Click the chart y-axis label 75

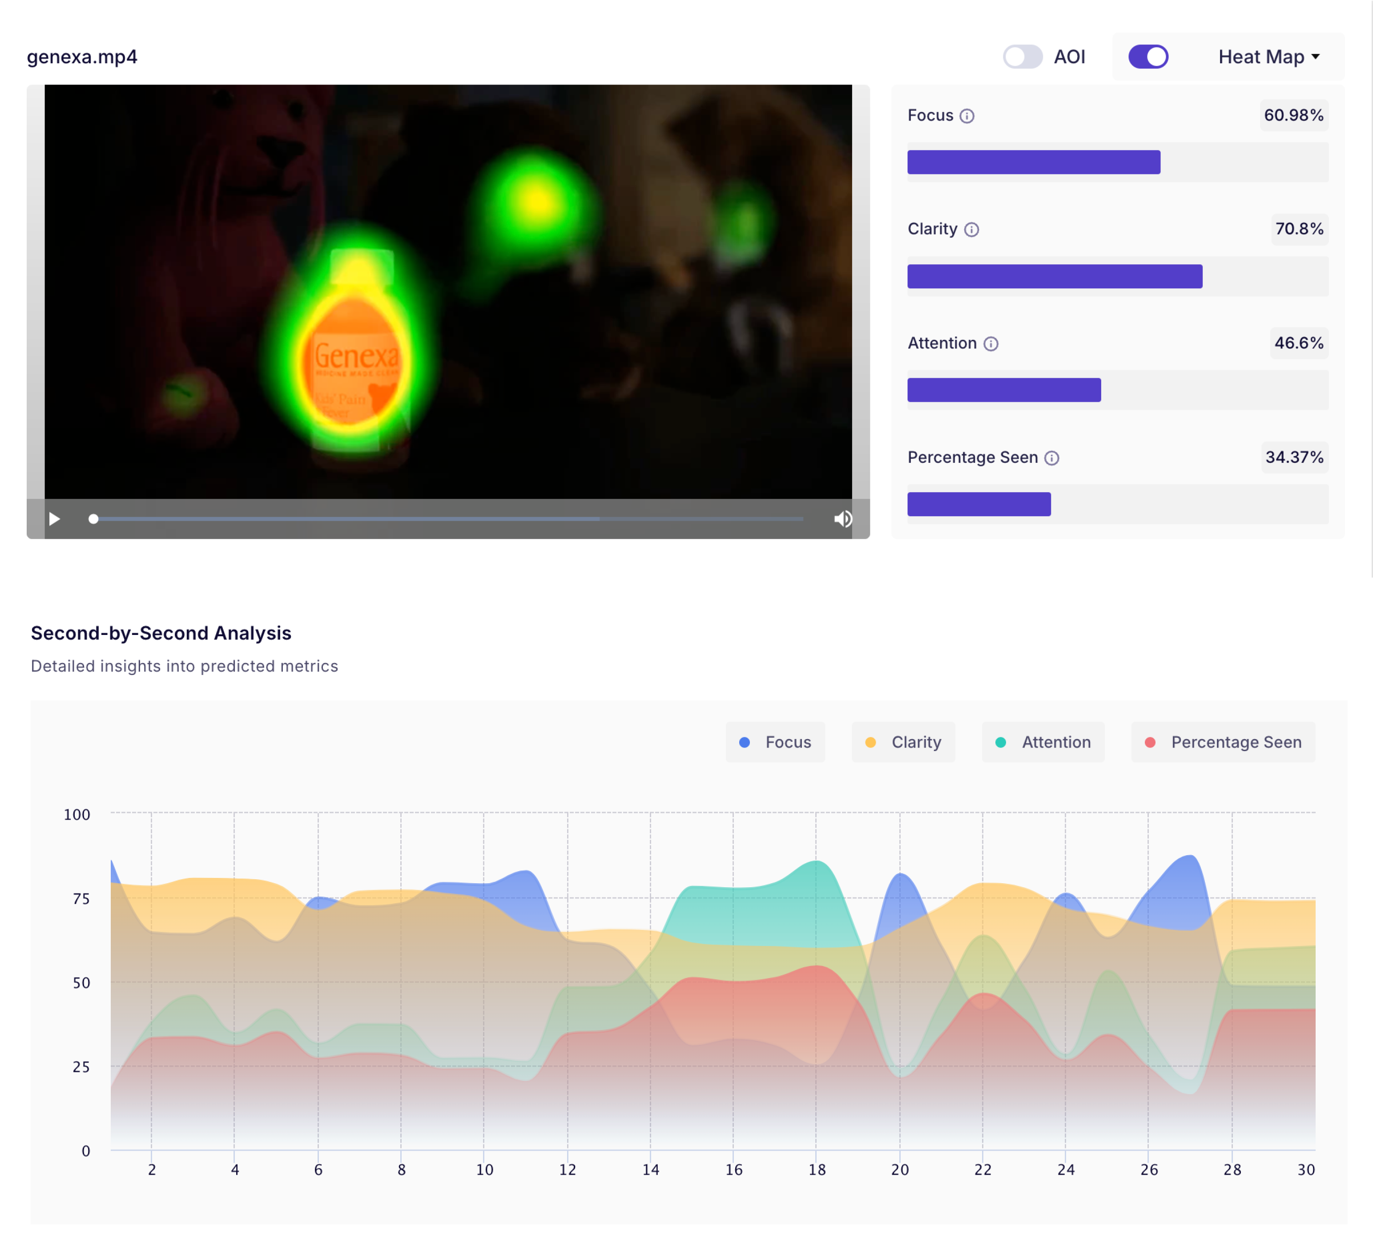[81, 899]
